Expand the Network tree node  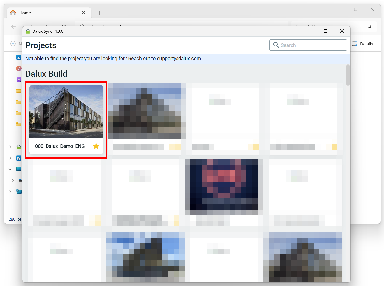pyautogui.click(x=10, y=192)
